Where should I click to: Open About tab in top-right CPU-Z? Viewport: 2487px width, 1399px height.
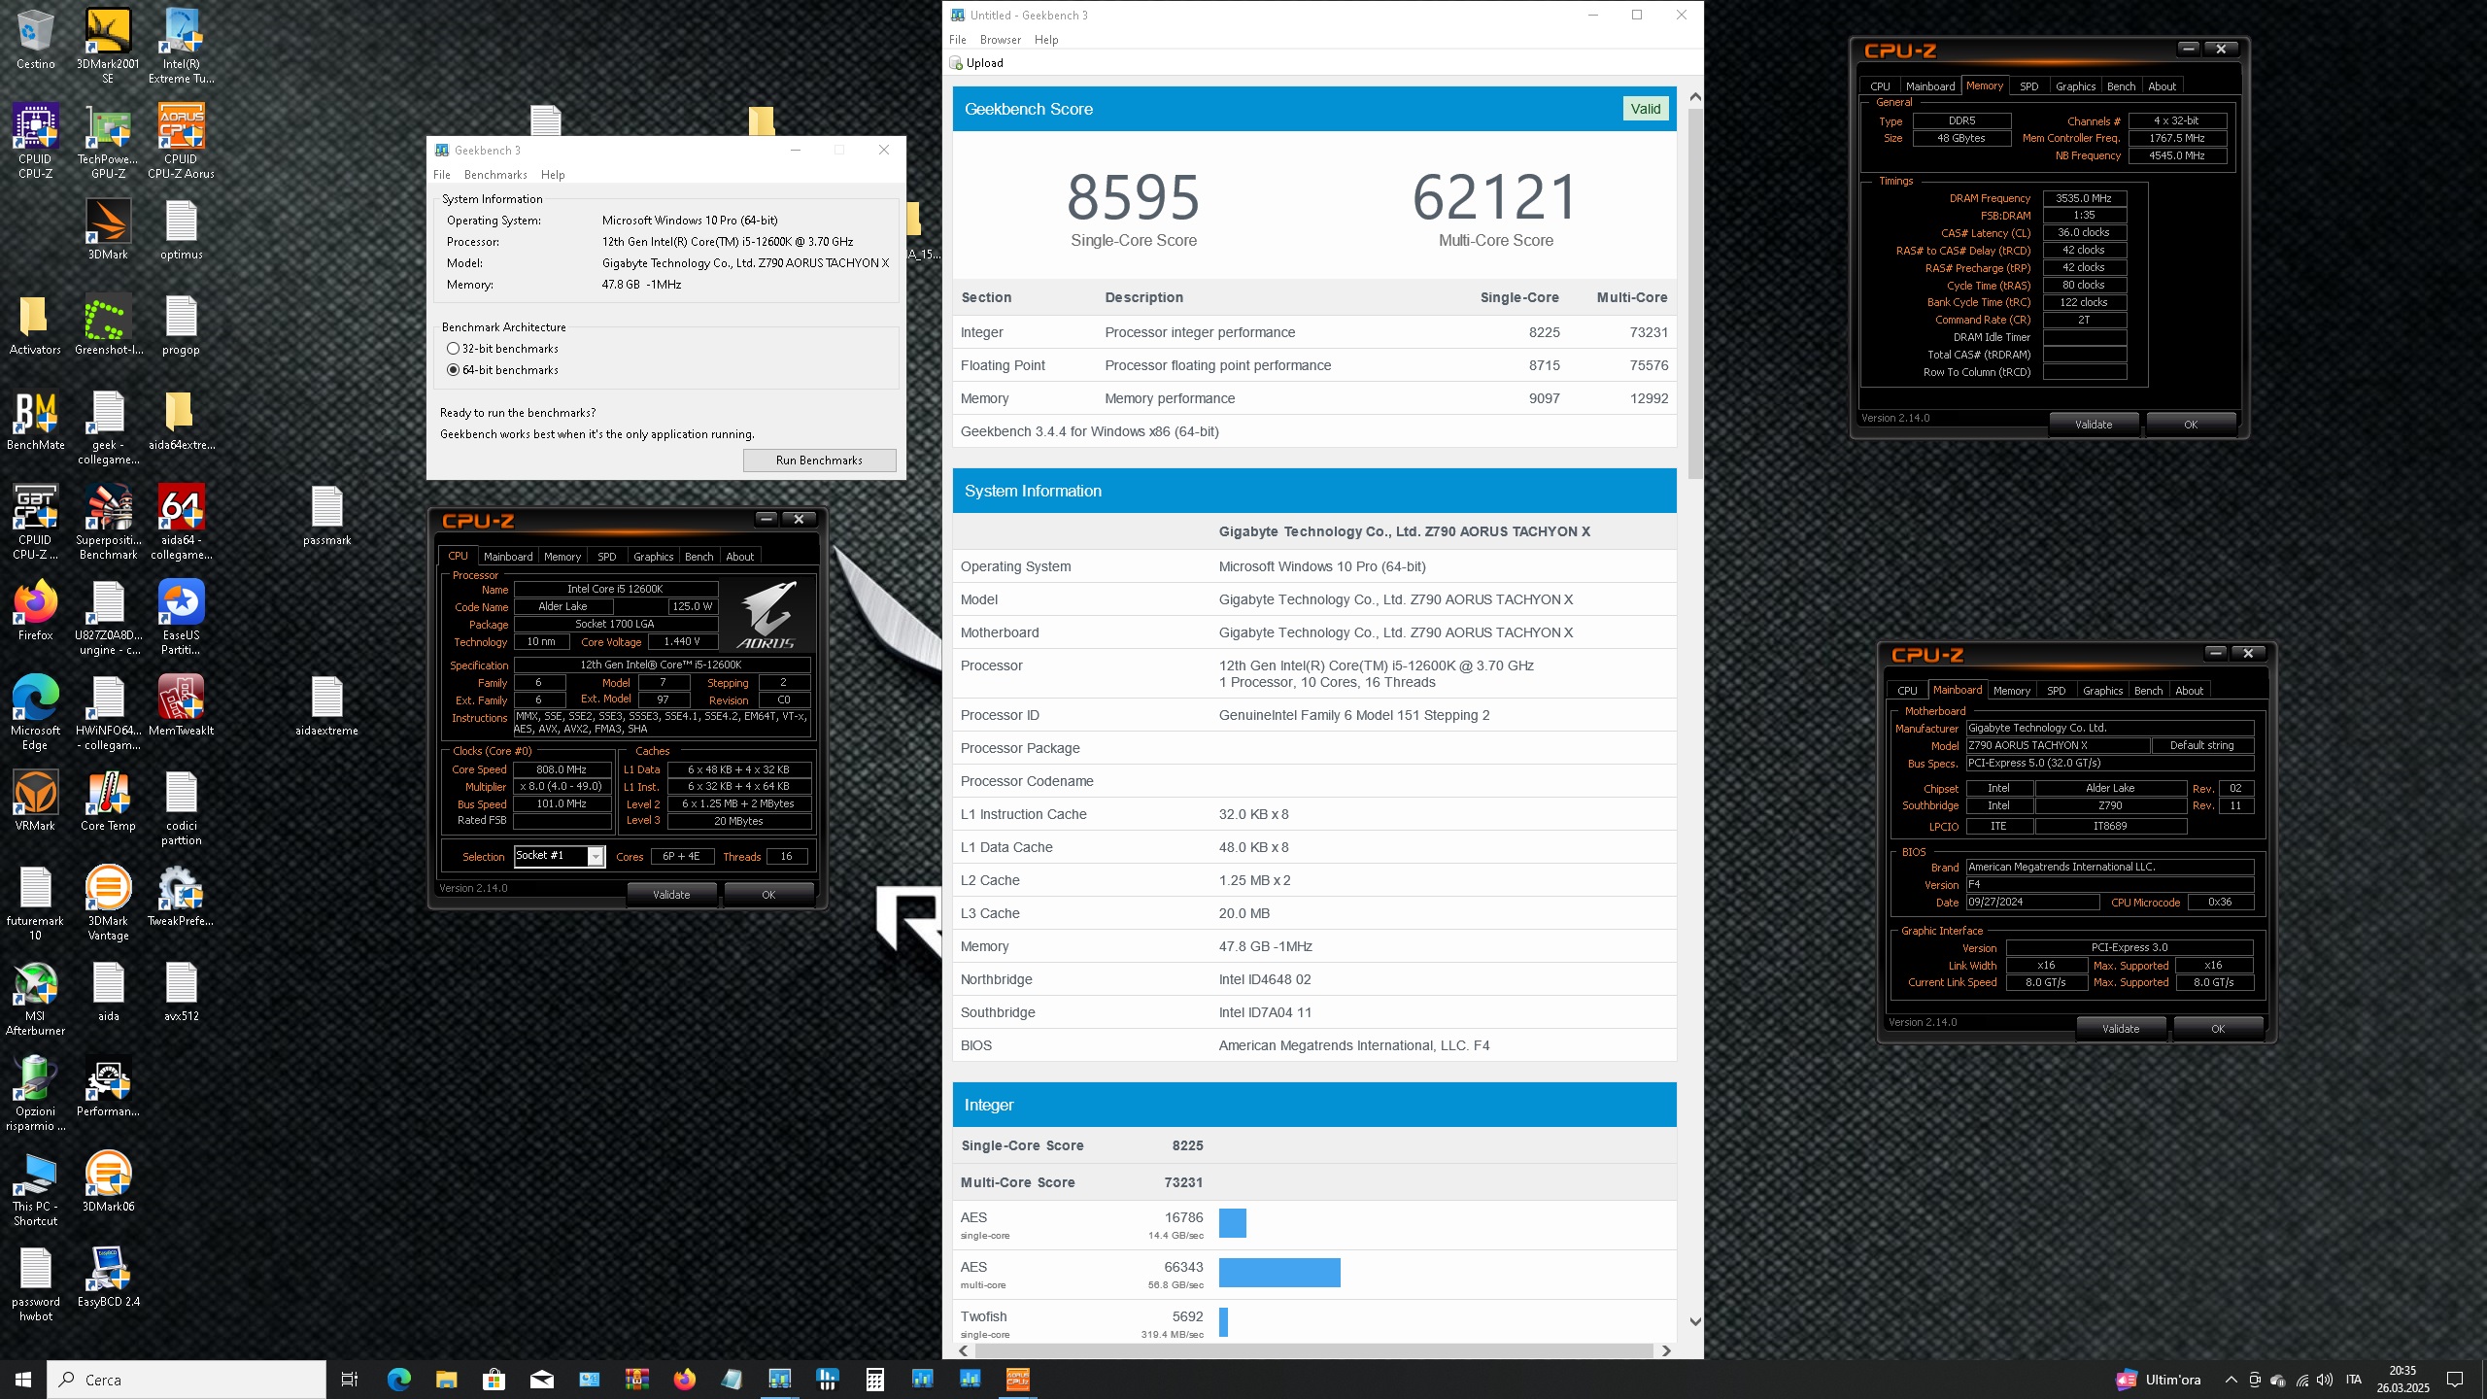click(2162, 86)
